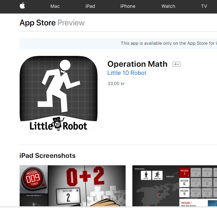Click the App Store heading link
Image resolution: width=217 pixels, height=208 pixels.
click(x=38, y=23)
